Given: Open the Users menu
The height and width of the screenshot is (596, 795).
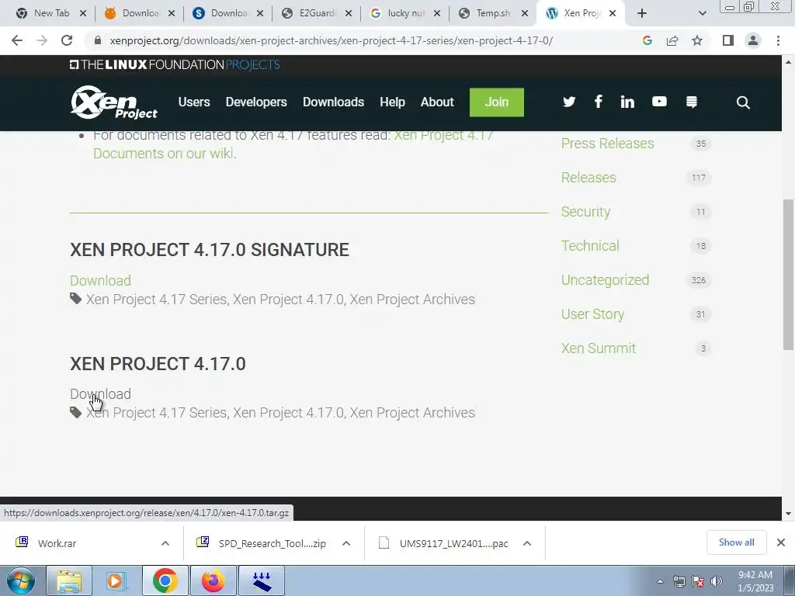Looking at the screenshot, I should point(194,102).
